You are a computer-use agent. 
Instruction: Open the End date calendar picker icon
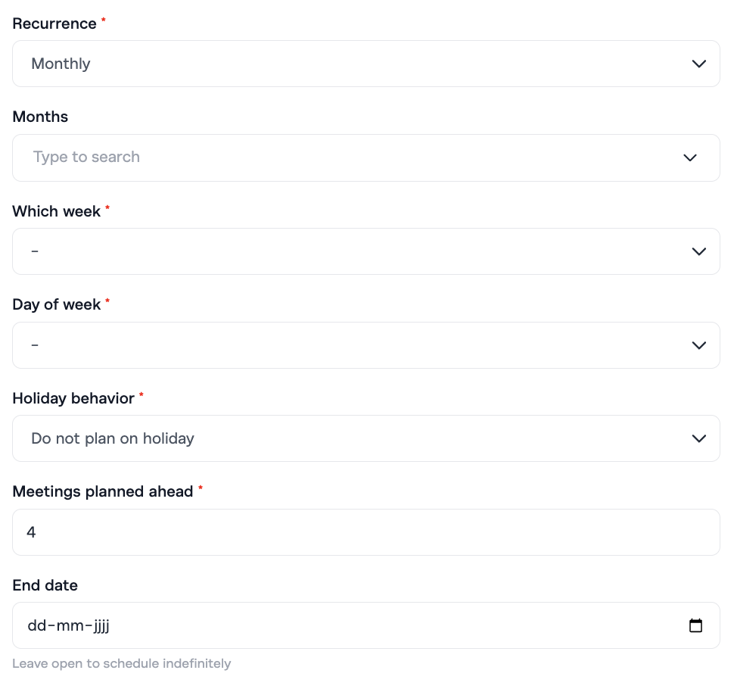[x=695, y=626]
